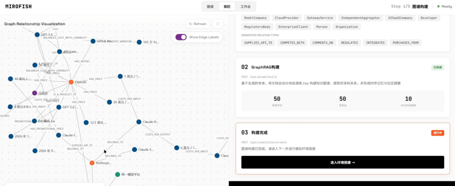Click the HAS_PROMOTIONAL_PRICE edge label

[x=47, y=129]
